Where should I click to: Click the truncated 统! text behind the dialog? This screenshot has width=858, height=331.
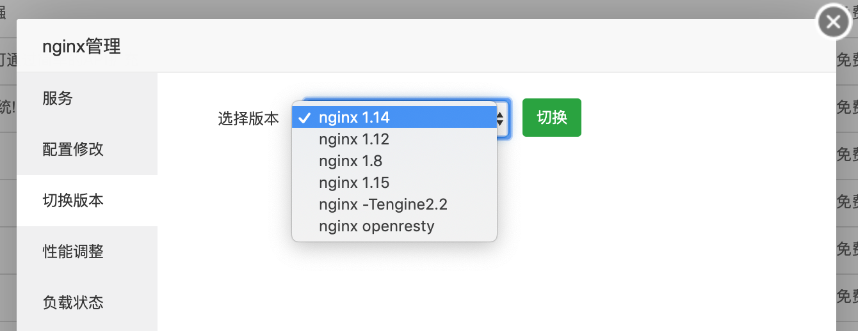8,107
